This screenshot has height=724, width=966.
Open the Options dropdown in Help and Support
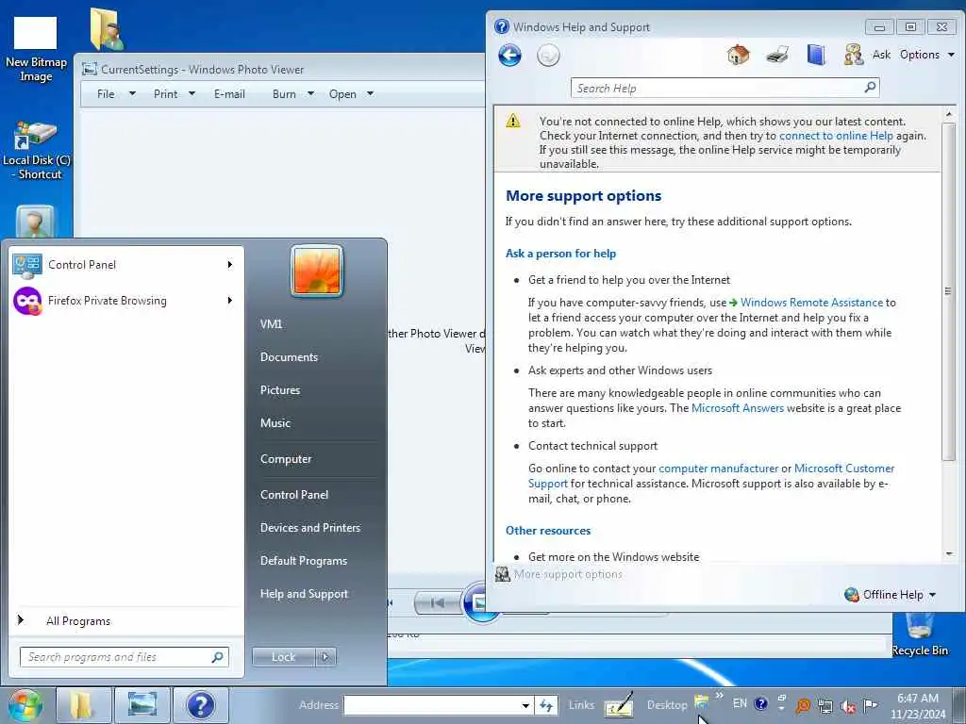click(927, 55)
